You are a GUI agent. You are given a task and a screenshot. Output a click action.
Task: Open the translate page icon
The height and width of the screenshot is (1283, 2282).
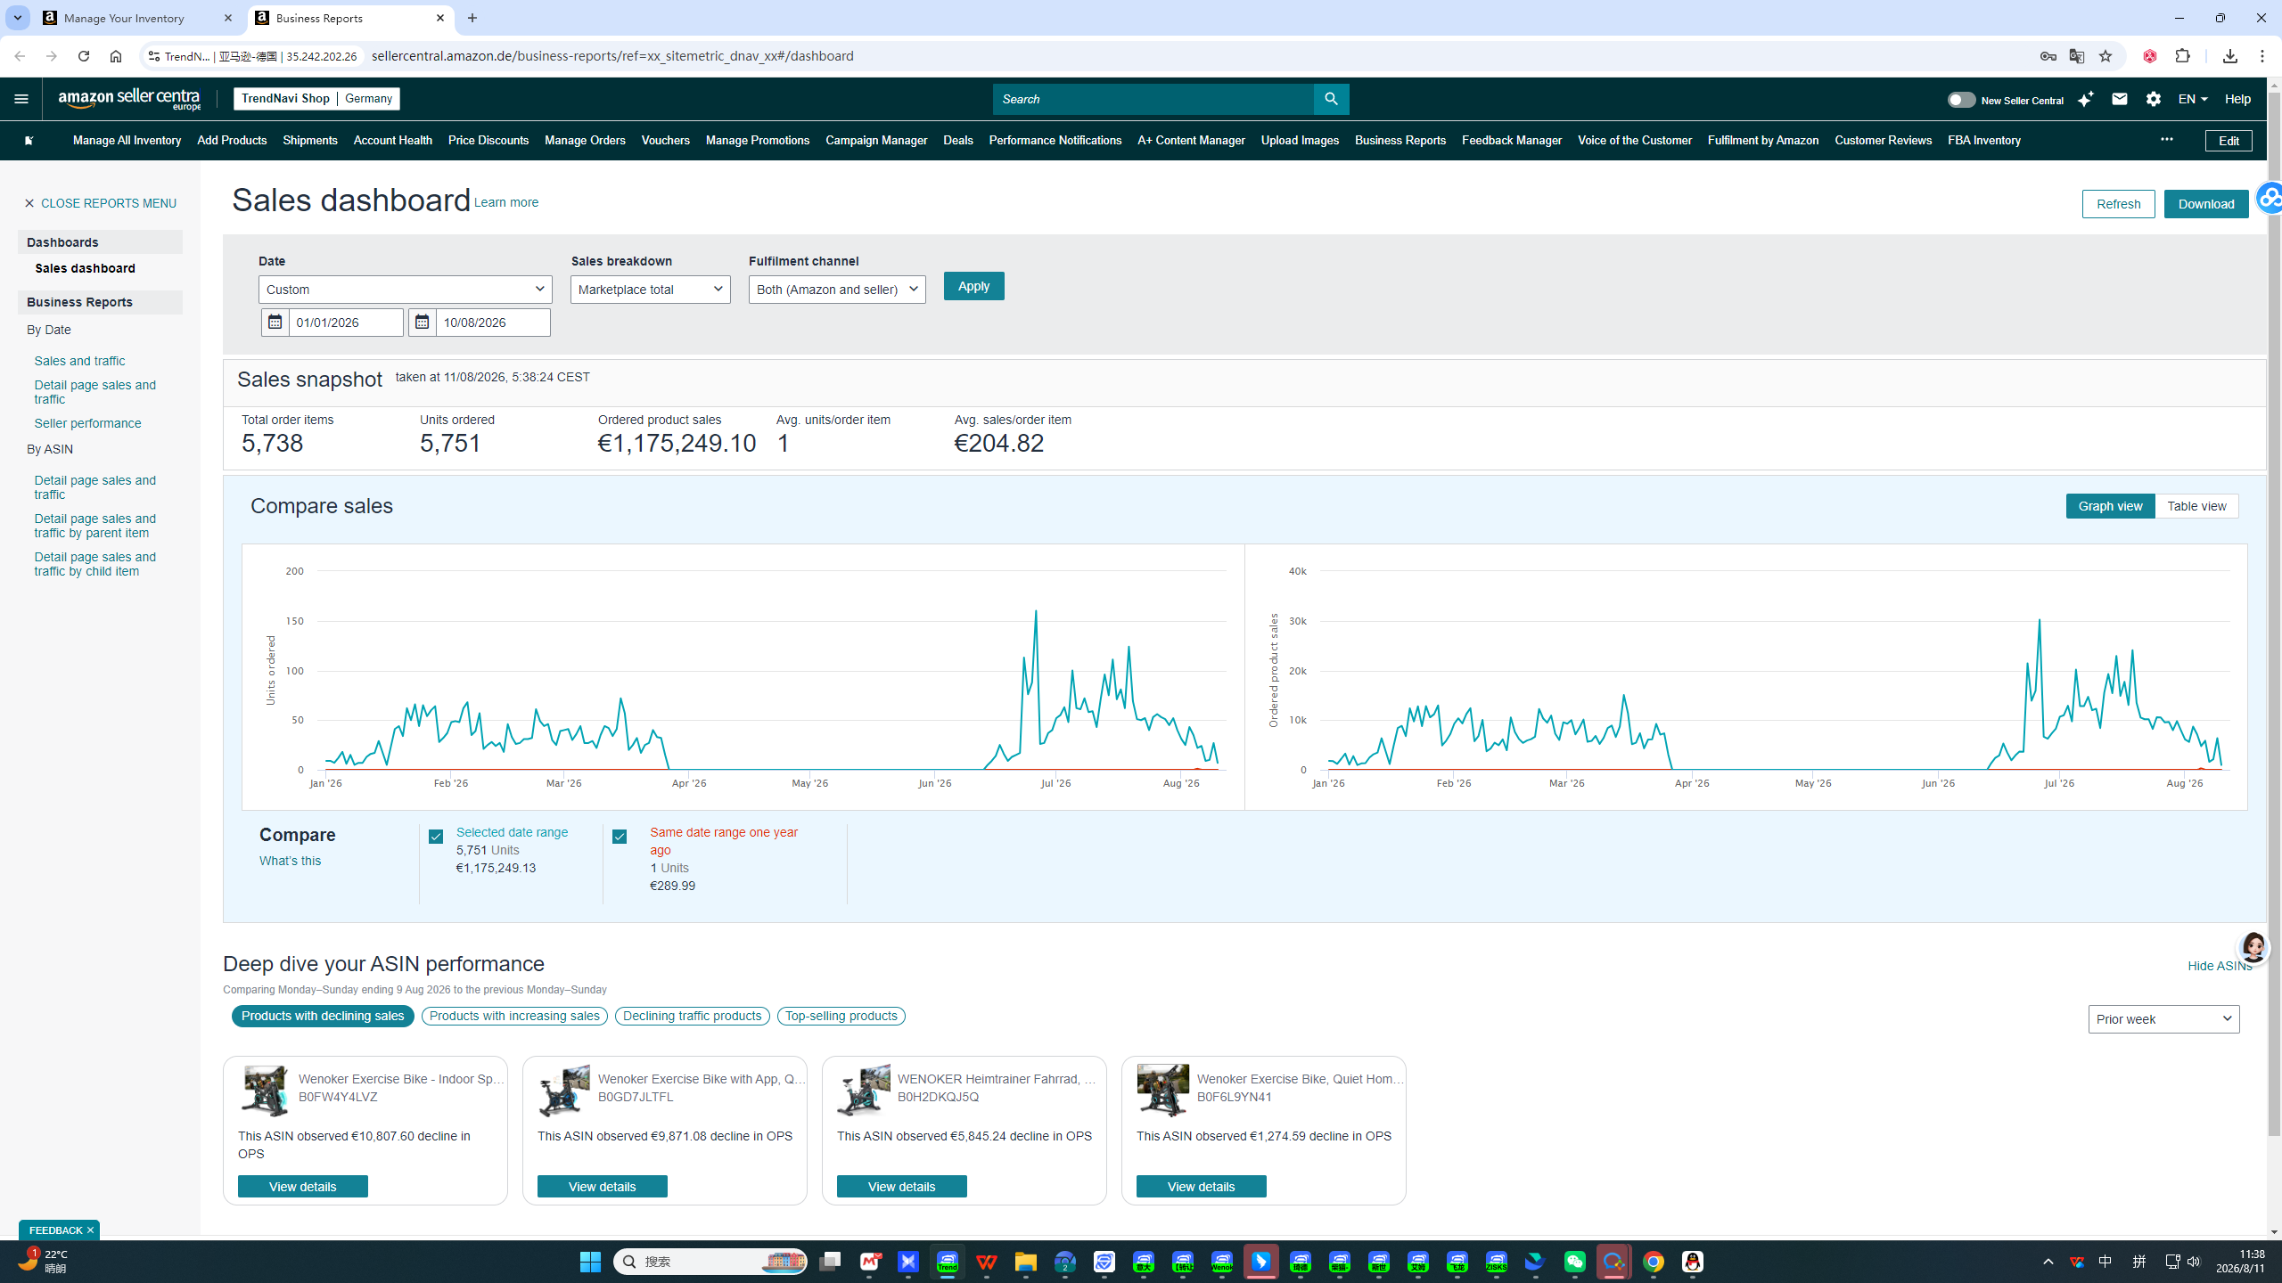2077,56
